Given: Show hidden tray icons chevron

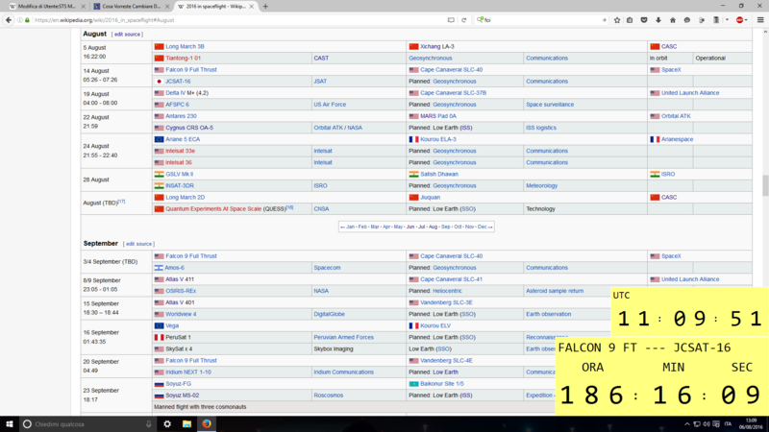Looking at the screenshot, I should click(687, 424).
